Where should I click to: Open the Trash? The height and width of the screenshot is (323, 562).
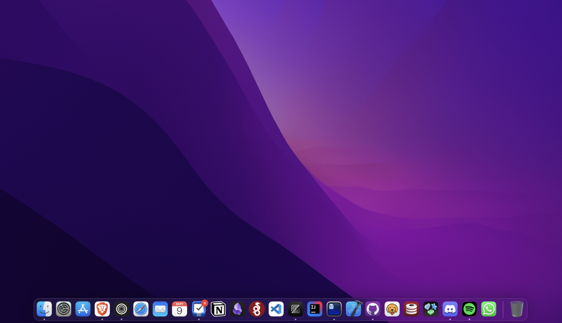click(517, 309)
